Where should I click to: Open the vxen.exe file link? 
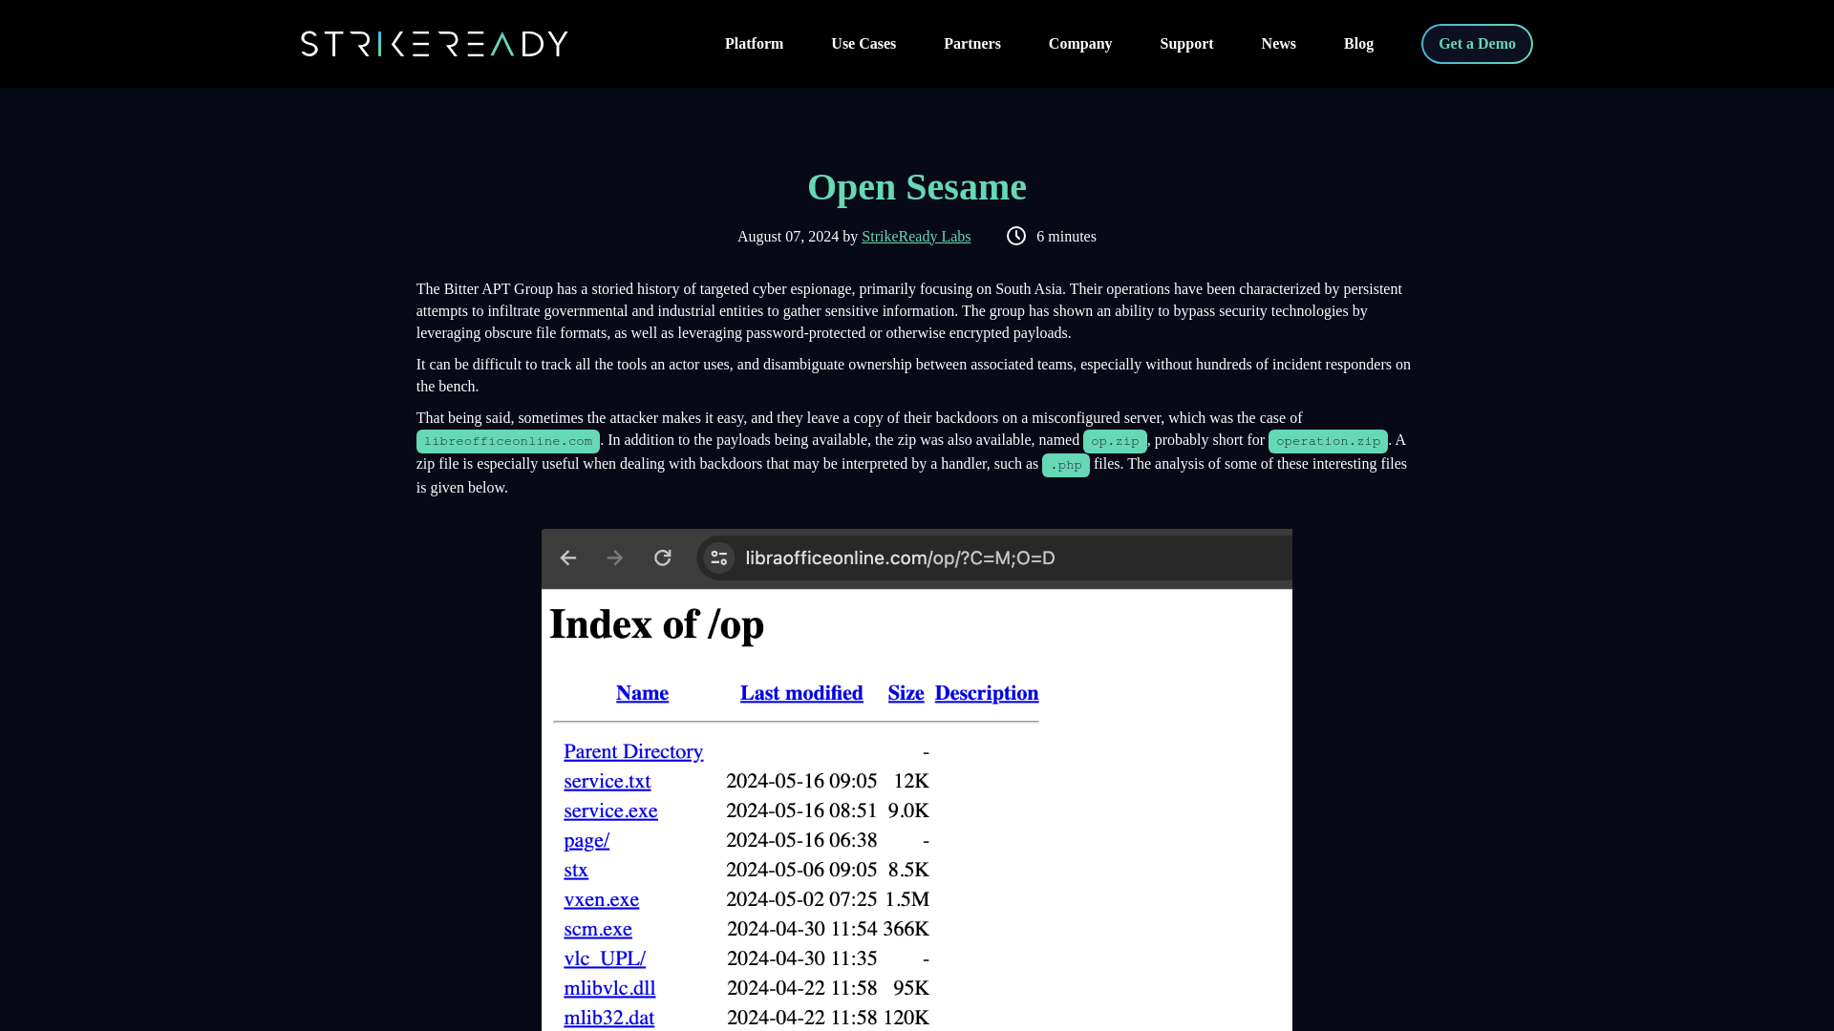[x=602, y=900]
